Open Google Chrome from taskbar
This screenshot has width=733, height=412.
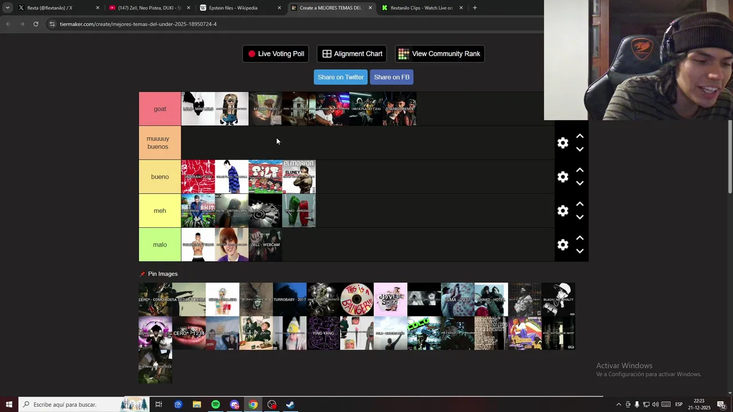[x=253, y=405]
